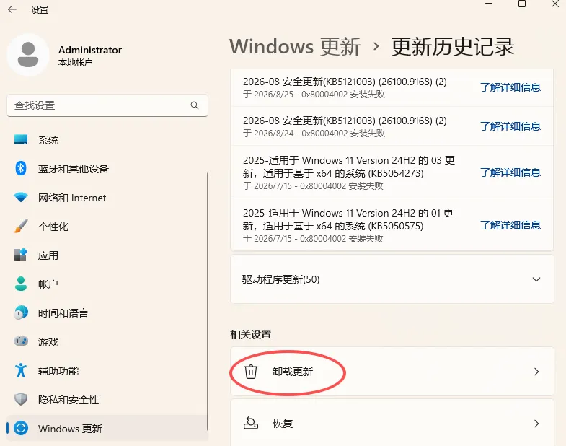Screen dimensions: 566x446
Task: Click the 查找设置 search field
Action: [107, 105]
